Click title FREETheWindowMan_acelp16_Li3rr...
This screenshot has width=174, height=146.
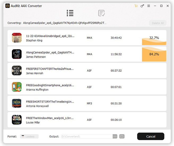50,118
